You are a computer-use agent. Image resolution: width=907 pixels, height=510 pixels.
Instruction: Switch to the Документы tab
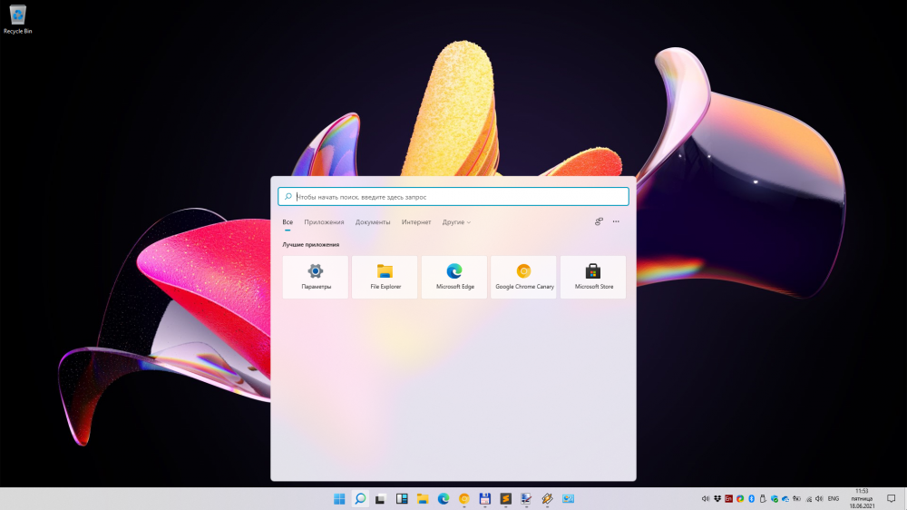click(373, 222)
